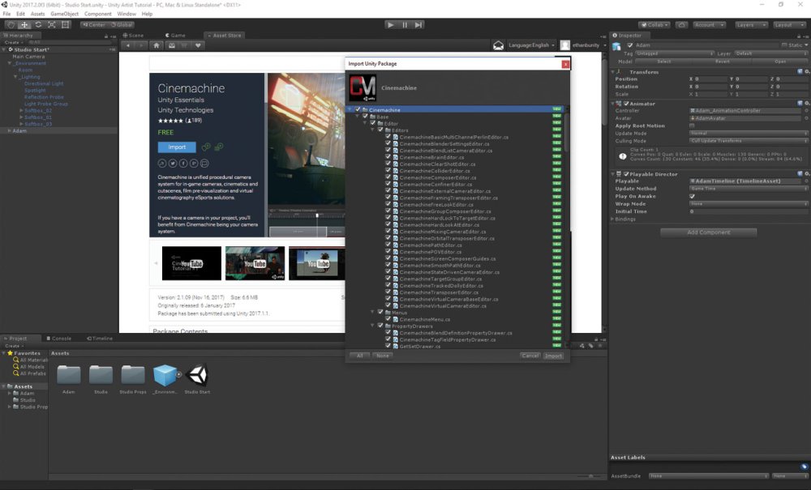811x490 pixels.
Task: Open the Asset Store home page icon
Action: [157, 45]
